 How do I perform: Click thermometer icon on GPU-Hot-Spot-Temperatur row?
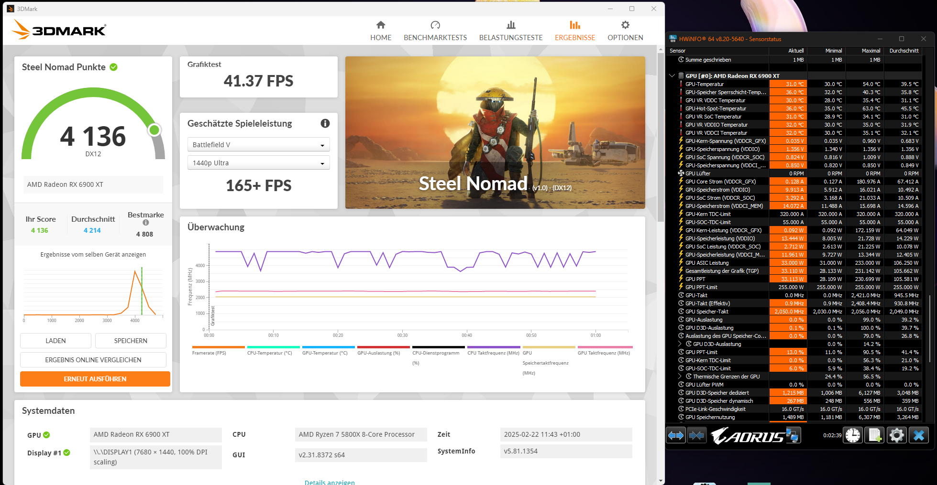pyautogui.click(x=681, y=108)
